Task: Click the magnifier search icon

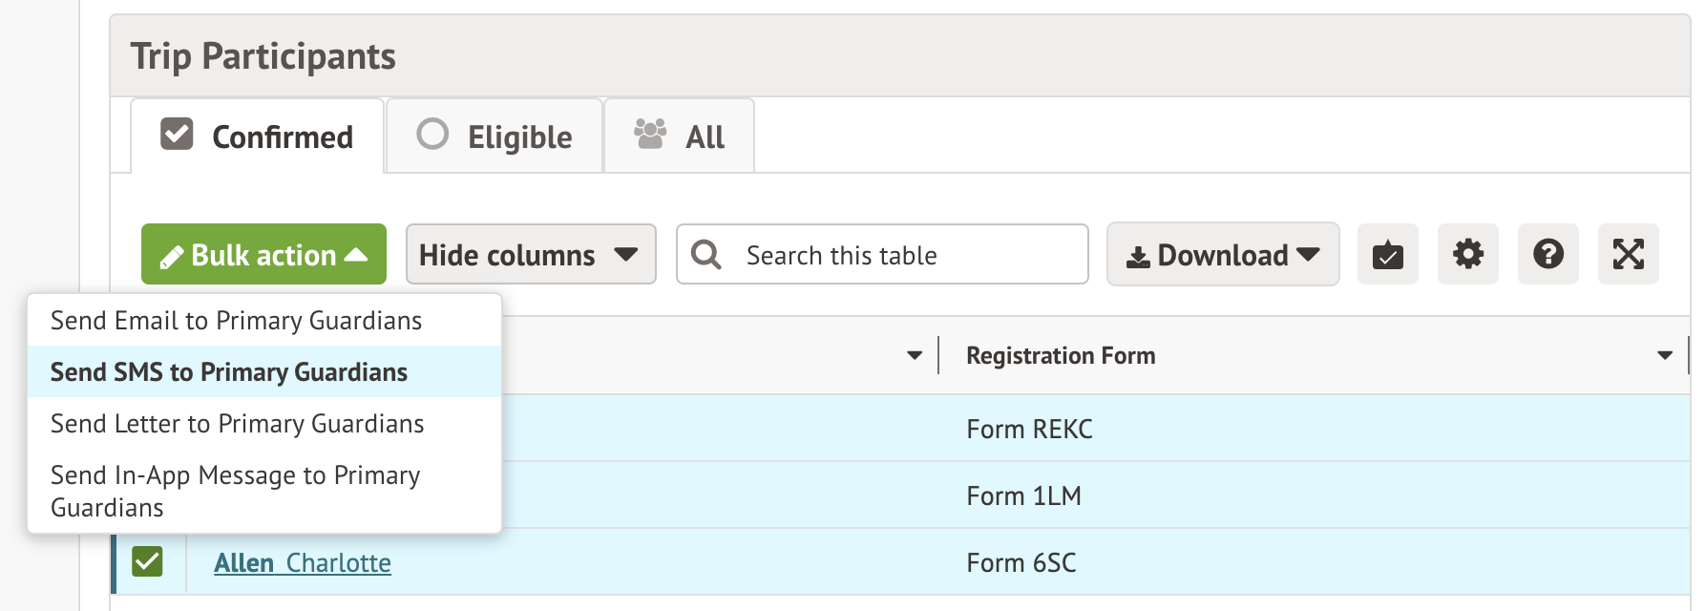Action: tap(706, 255)
